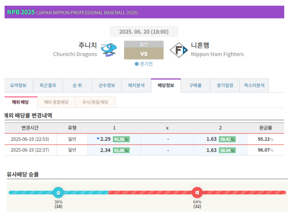Image resolution: width=295 pixels, height=220 pixels.
Task: Select the 배당정보 tab
Action: point(166,85)
